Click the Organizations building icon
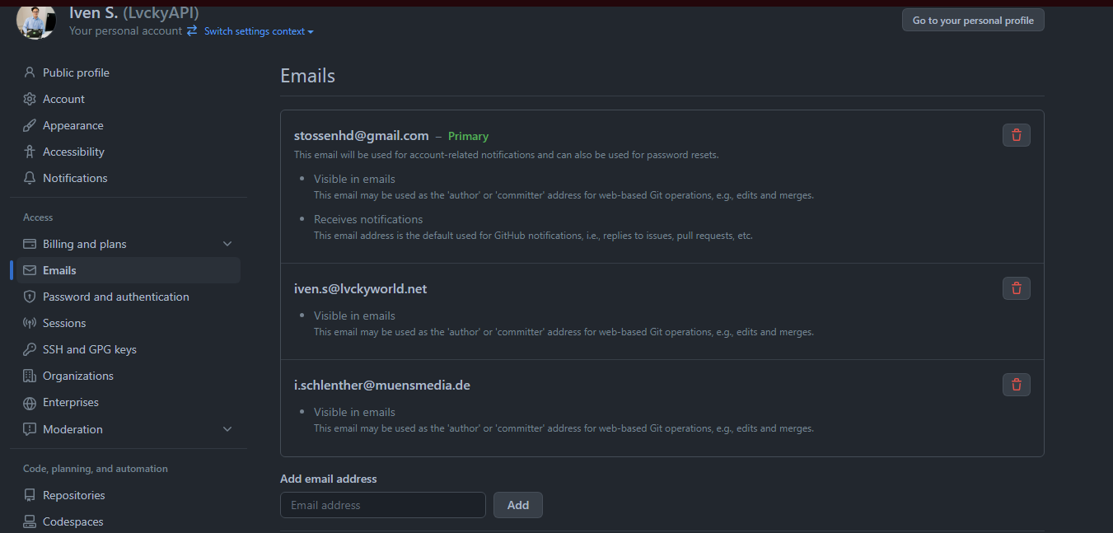 click(30, 376)
